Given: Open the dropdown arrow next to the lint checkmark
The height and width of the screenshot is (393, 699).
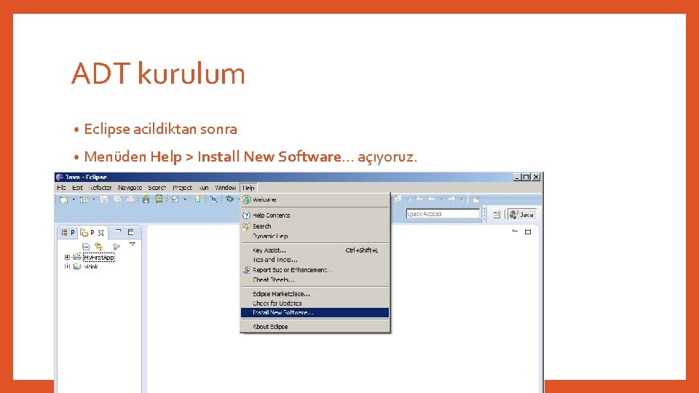Looking at the screenshot, I should pos(184,199).
